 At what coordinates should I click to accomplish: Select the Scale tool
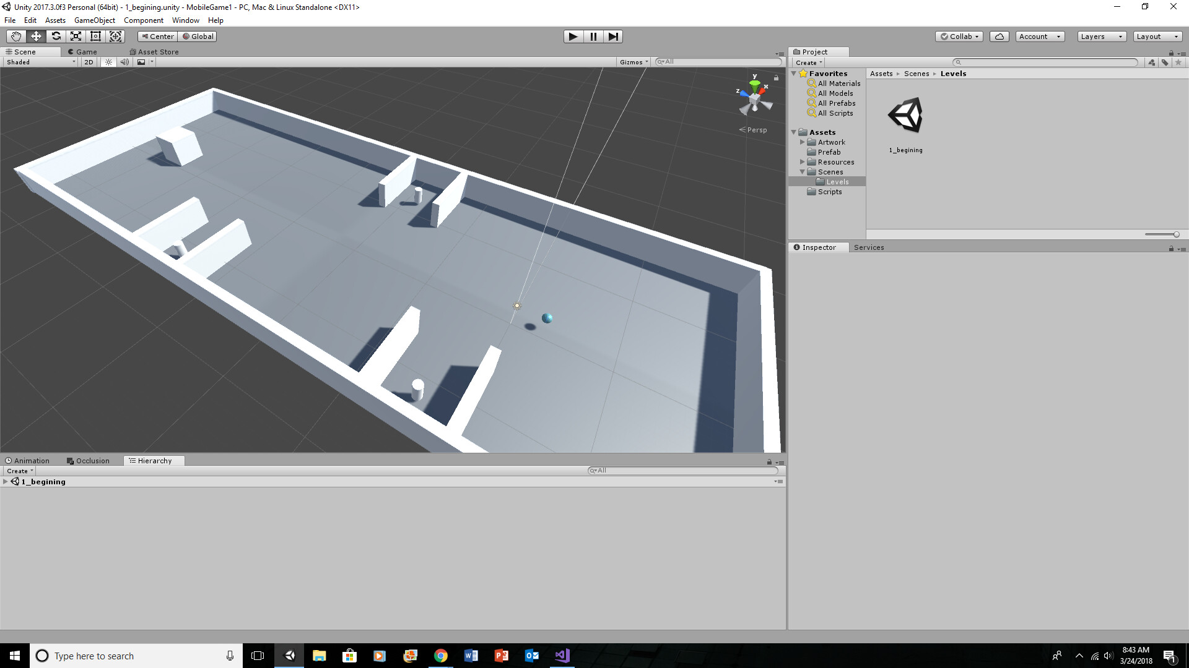[76, 36]
